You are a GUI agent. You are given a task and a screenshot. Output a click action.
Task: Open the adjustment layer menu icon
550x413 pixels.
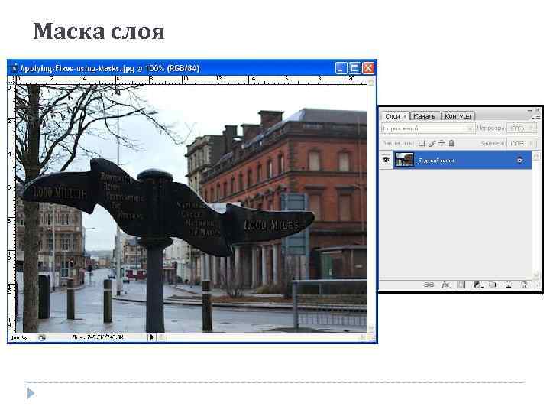point(477,285)
